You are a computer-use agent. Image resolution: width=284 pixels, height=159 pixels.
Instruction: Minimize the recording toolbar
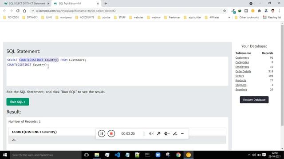click(x=182, y=133)
